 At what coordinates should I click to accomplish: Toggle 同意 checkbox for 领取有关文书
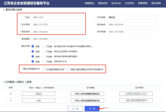33,62
